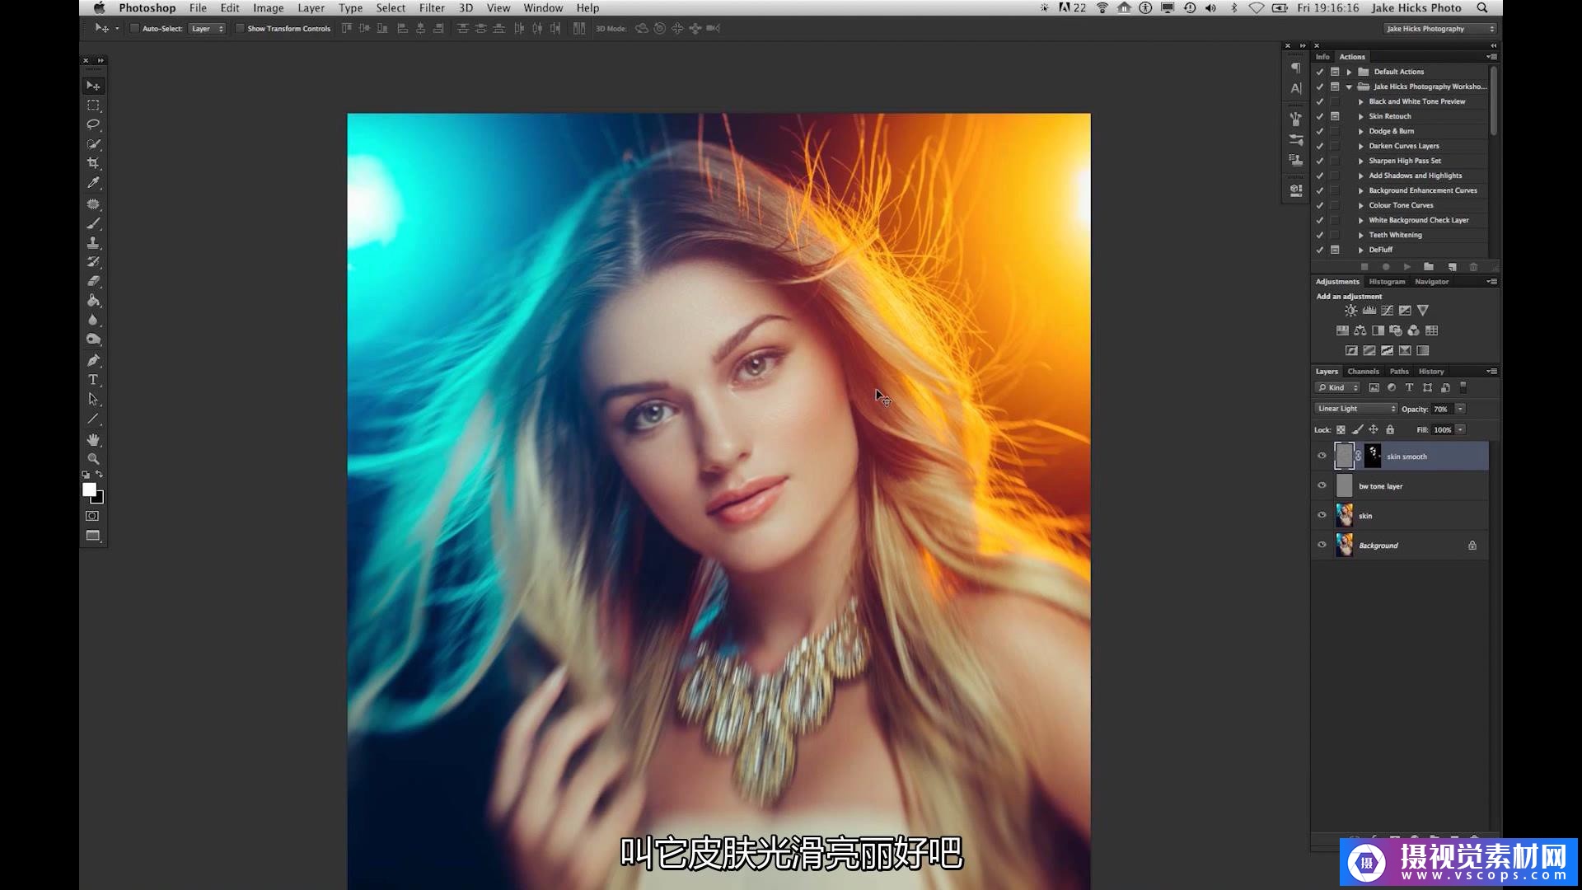Select the Teeth Whitening action

coord(1395,235)
